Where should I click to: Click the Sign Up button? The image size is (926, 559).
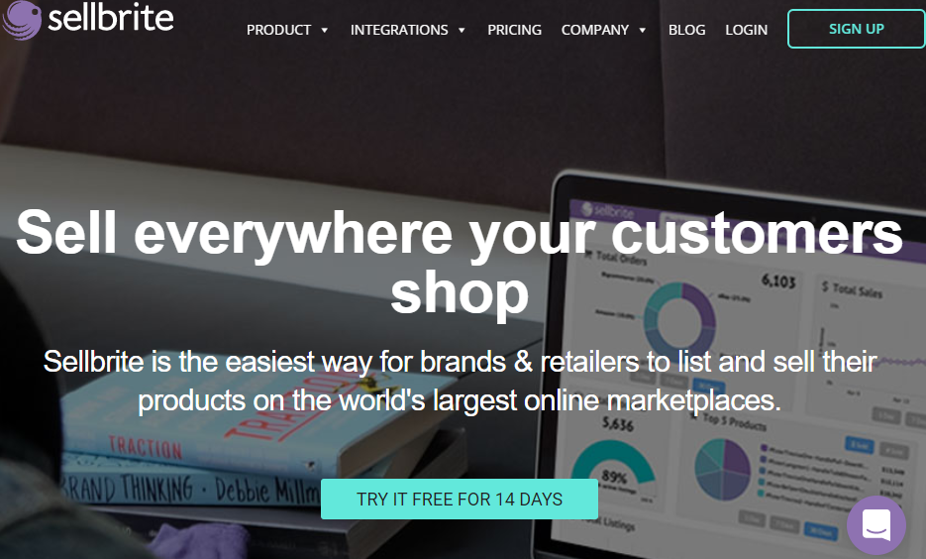tap(857, 29)
